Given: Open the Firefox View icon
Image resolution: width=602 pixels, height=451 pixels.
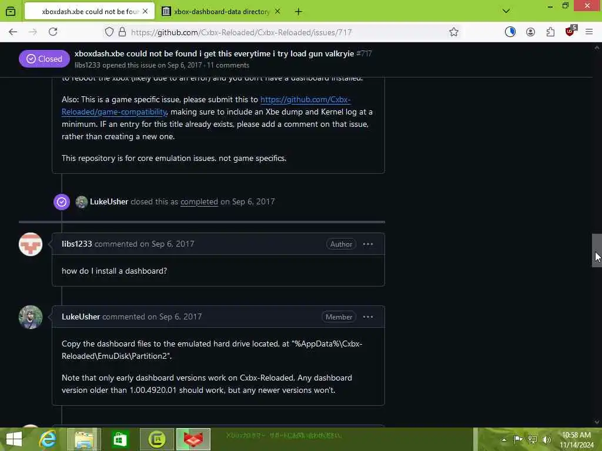Looking at the screenshot, I should 11,11.
